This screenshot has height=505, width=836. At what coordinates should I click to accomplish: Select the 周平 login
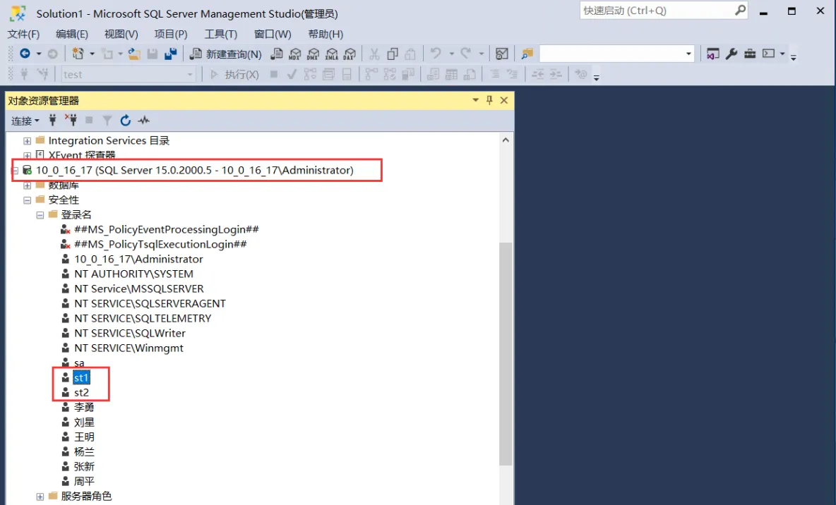click(x=84, y=482)
